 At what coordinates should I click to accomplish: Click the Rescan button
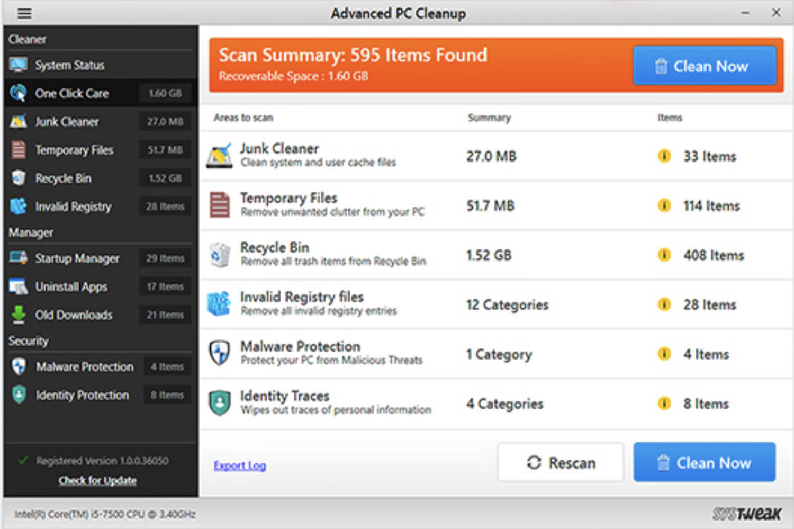pos(560,462)
